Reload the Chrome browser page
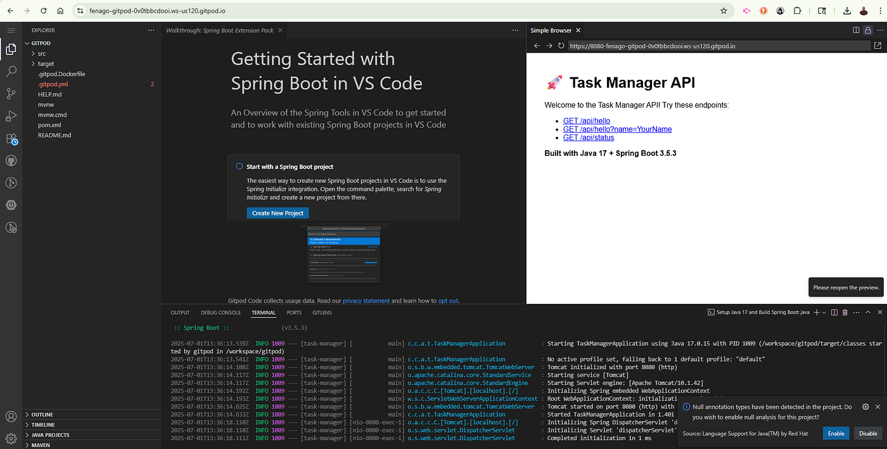Screen dimensions: 887x449 coord(43,11)
